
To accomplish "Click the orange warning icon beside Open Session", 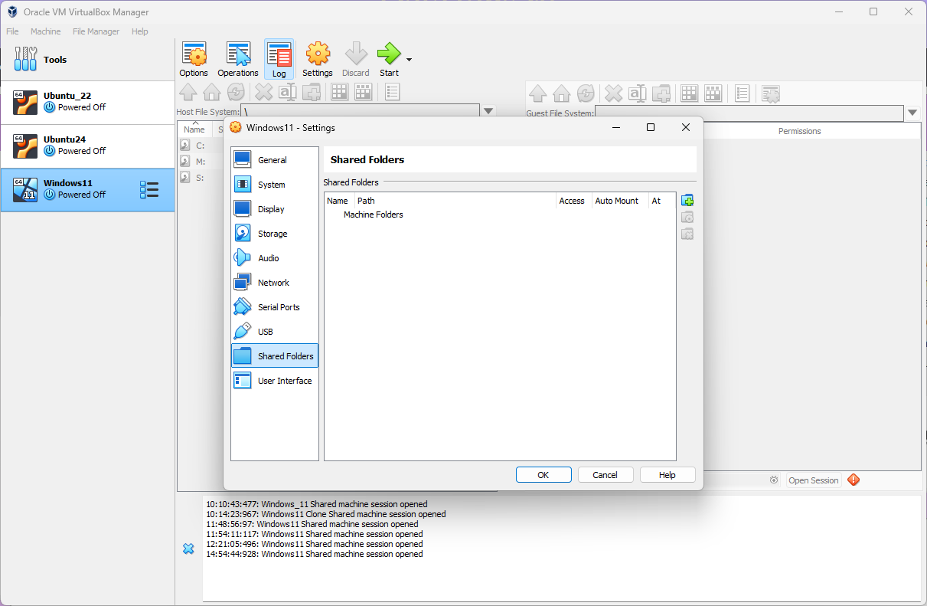I will coord(854,480).
